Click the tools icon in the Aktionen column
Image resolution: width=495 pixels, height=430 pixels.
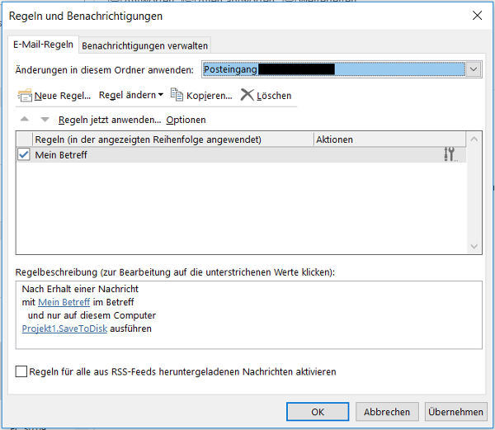click(x=450, y=154)
